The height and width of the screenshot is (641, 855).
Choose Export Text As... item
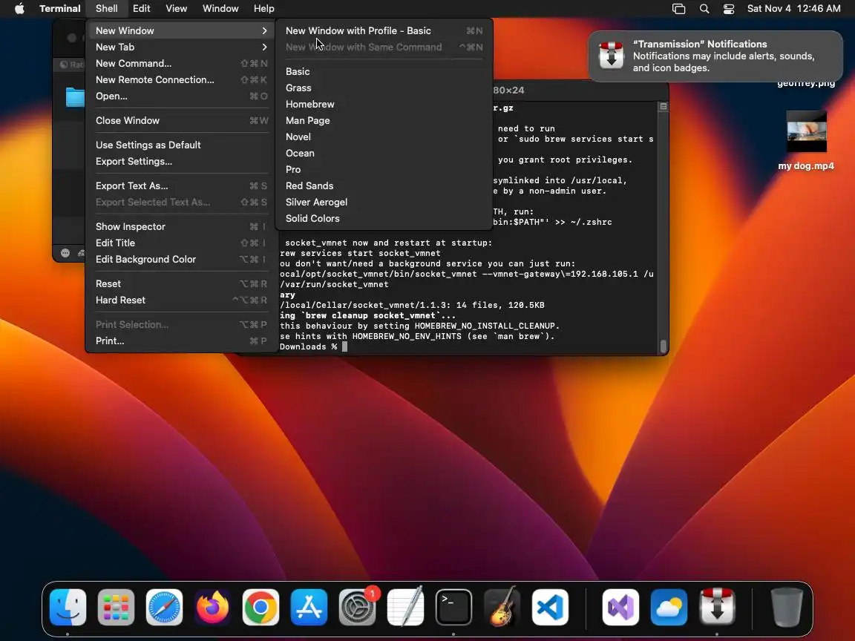pos(182,186)
